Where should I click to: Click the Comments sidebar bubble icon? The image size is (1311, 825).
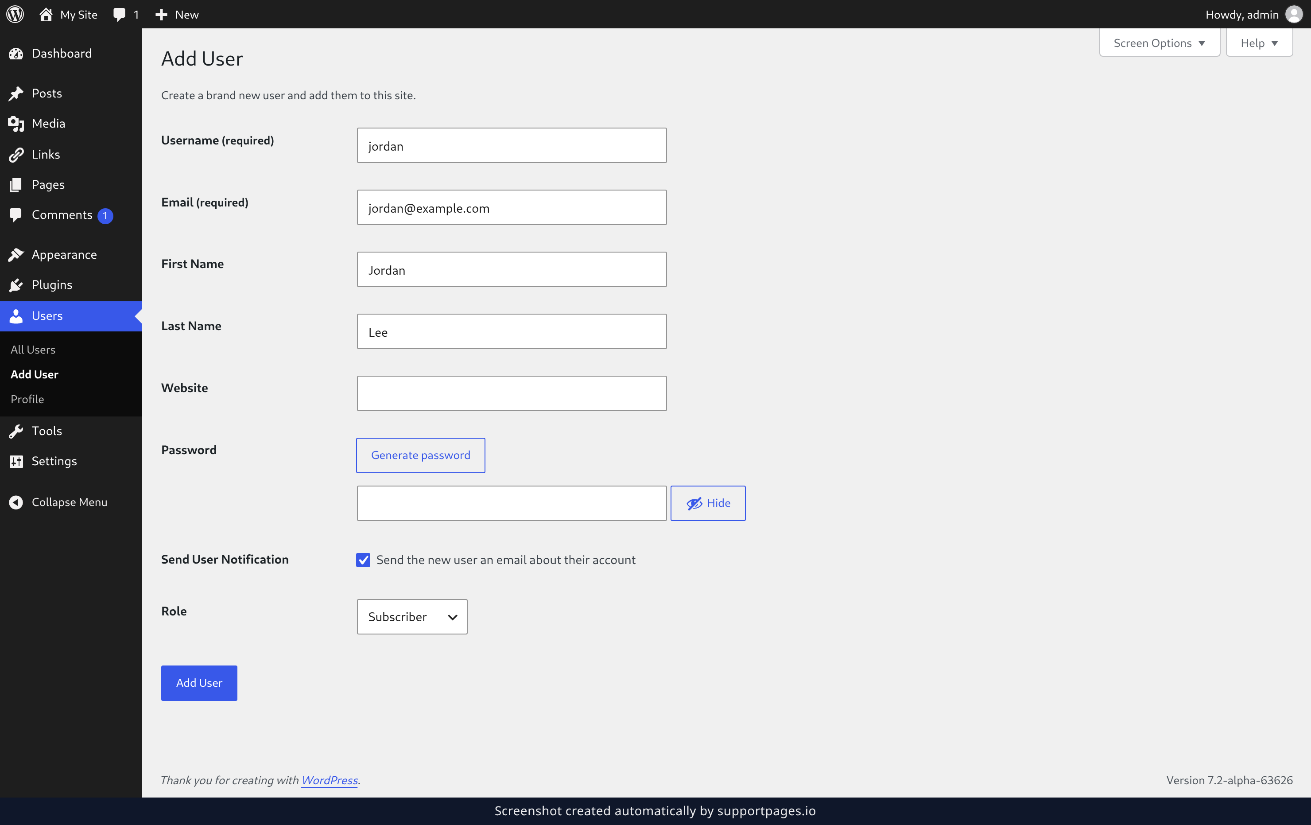pyautogui.click(x=16, y=215)
